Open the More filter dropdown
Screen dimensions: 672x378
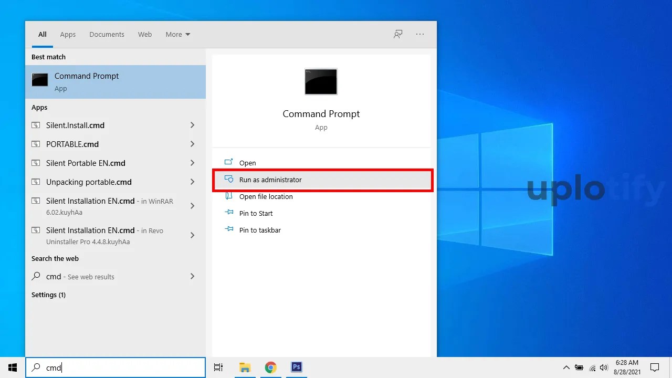[177, 34]
